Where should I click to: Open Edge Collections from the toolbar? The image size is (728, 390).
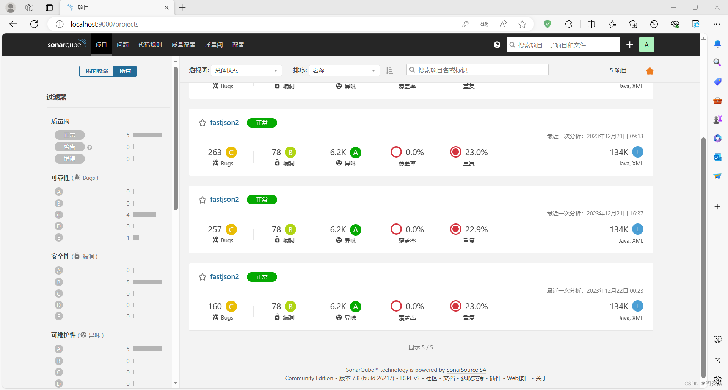click(633, 24)
